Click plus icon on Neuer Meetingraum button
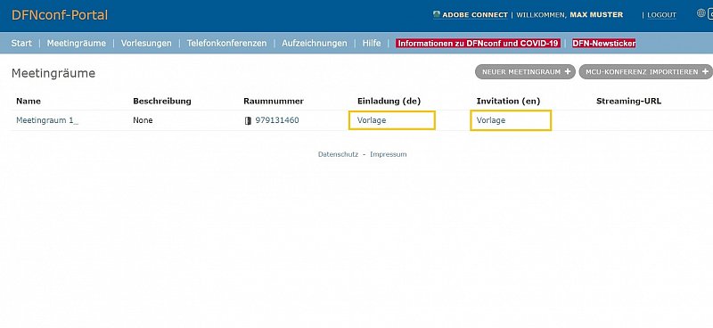713x328 pixels. (568, 71)
